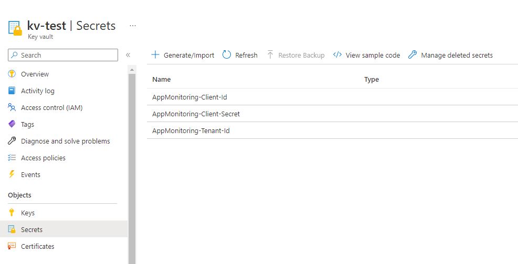Click the sidebar Search input field
The height and width of the screenshot is (264, 518).
click(x=63, y=55)
